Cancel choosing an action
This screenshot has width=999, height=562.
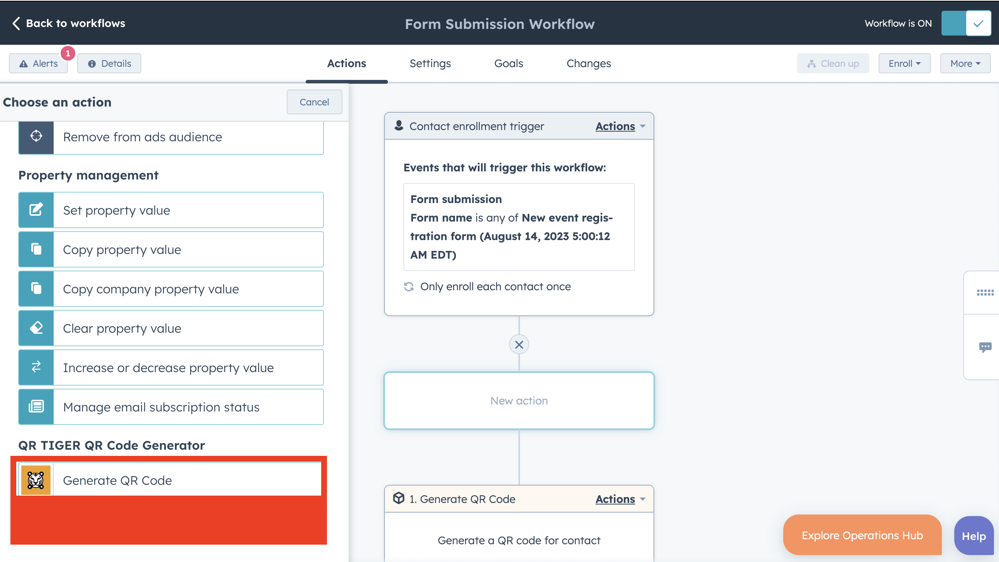[314, 102]
